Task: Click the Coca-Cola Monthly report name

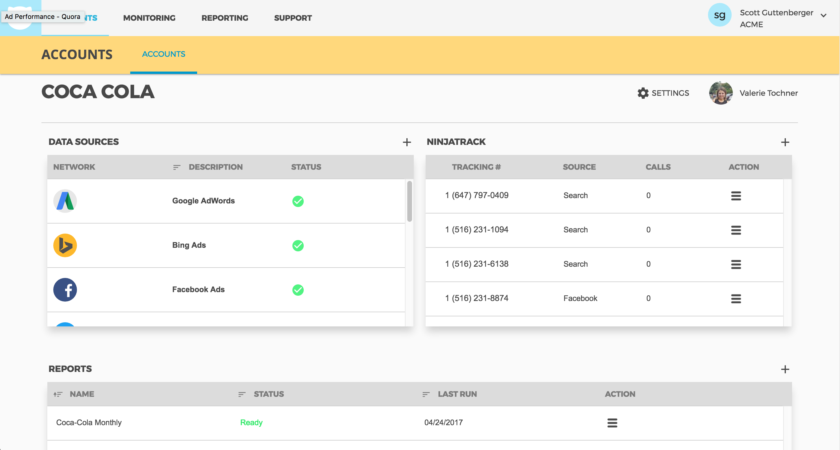Action: click(x=89, y=422)
